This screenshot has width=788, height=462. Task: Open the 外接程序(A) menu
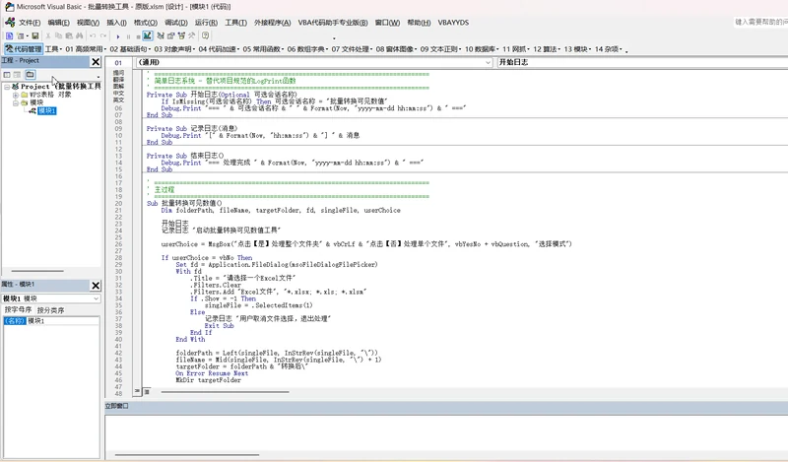(273, 23)
